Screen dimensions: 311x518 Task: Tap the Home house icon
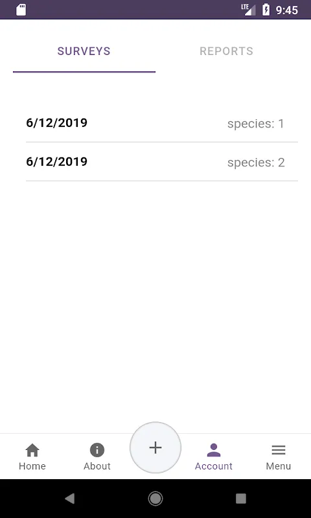click(x=32, y=450)
